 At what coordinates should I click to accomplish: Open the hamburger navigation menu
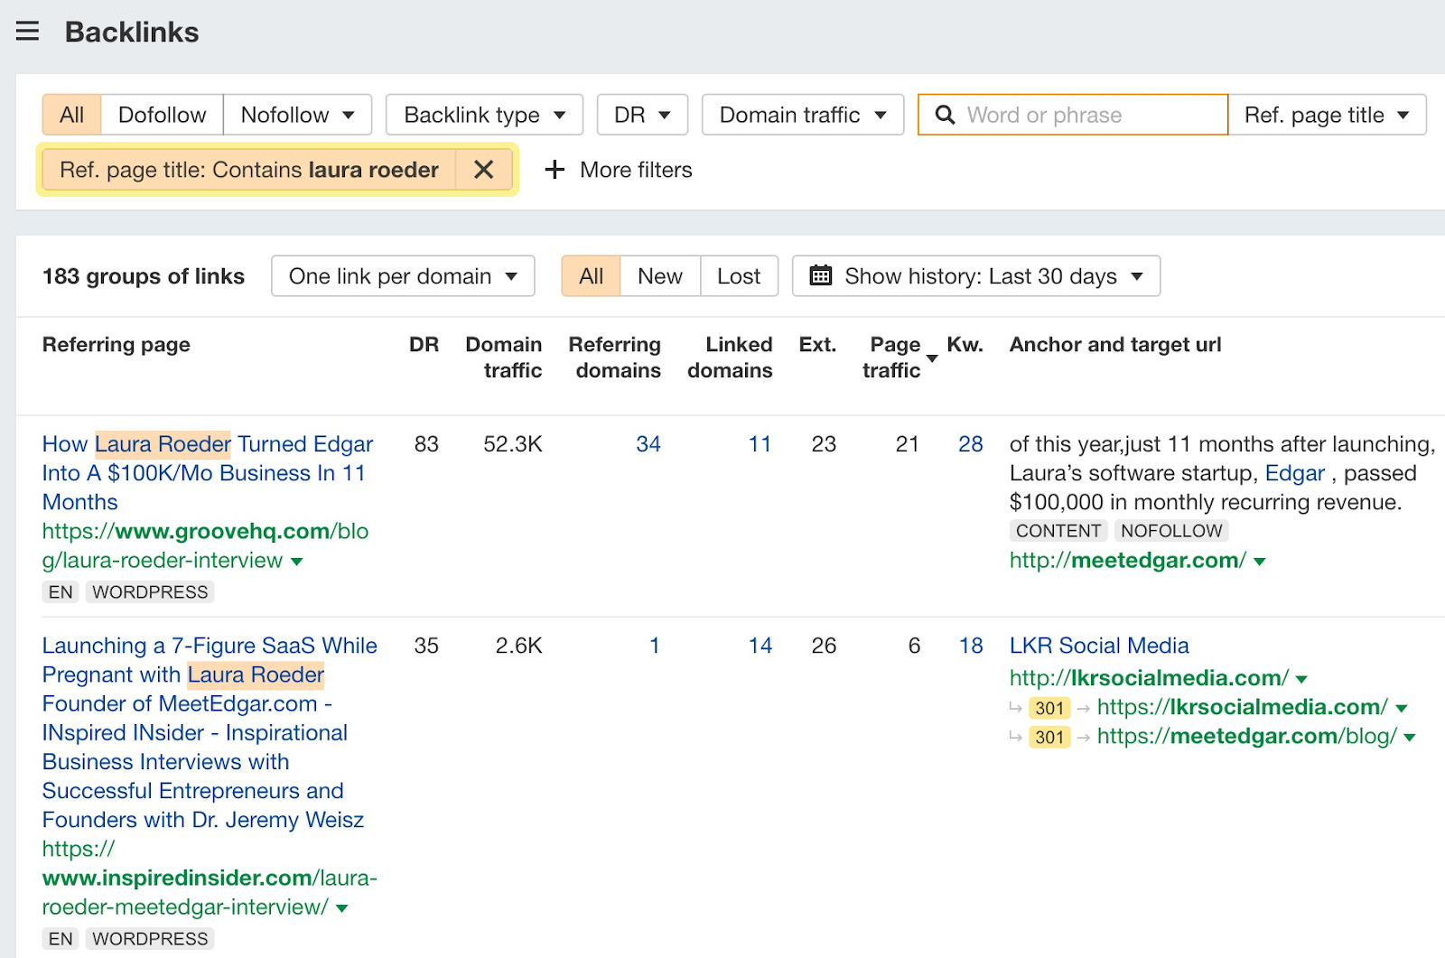(28, 32)
